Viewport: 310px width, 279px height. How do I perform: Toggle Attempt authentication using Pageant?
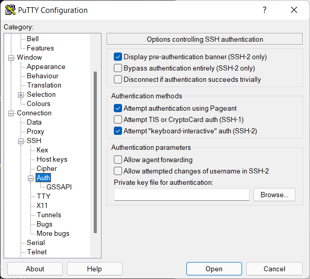click(x=118, y=108)
